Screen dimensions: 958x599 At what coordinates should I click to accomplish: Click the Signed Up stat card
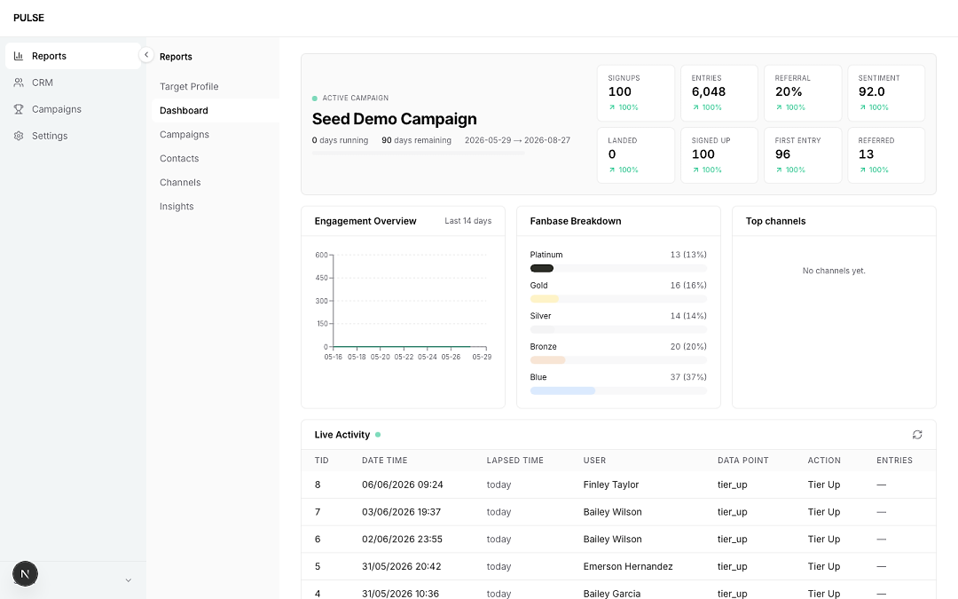(x=719, y=155)
